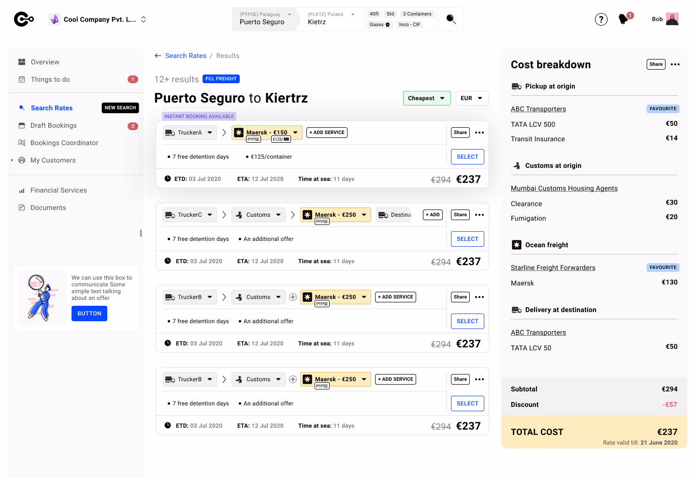Click SELECT on the TruckerA rate card
Screen dimensions: 696x478
pos(467,157)
